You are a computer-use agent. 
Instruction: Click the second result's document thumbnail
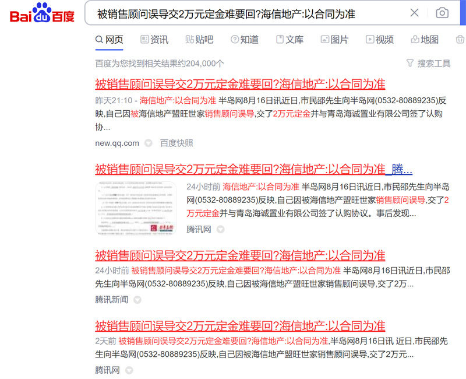(x=136, y=209)
